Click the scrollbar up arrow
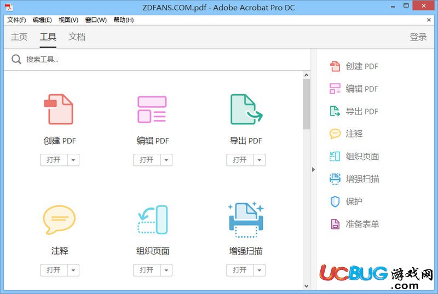The width and height of the screenshot is (438, 294). point(306,75)
